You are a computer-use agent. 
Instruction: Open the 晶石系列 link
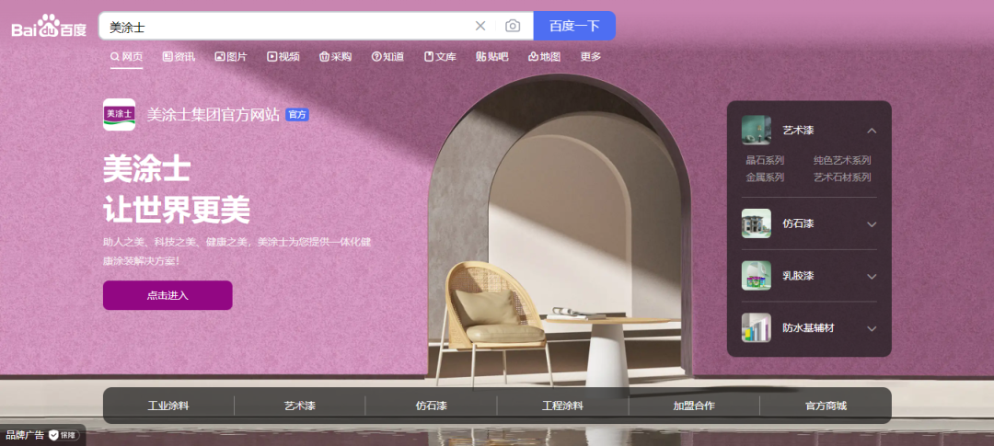[765, 160]
